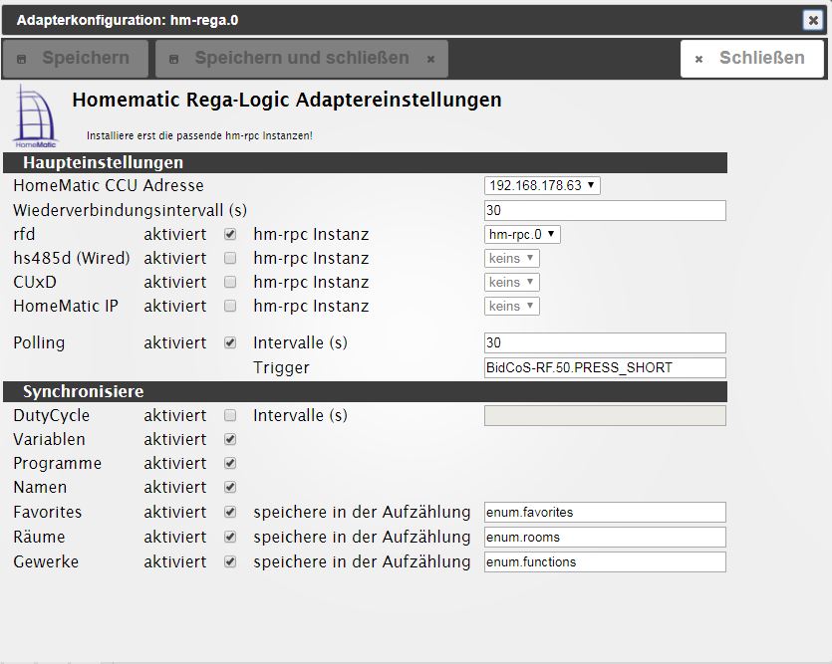Image resolution: width=832 pixels, height=664 pixels.
Task: Click the 'hs485d (Wired)' label
Action: 72,258
